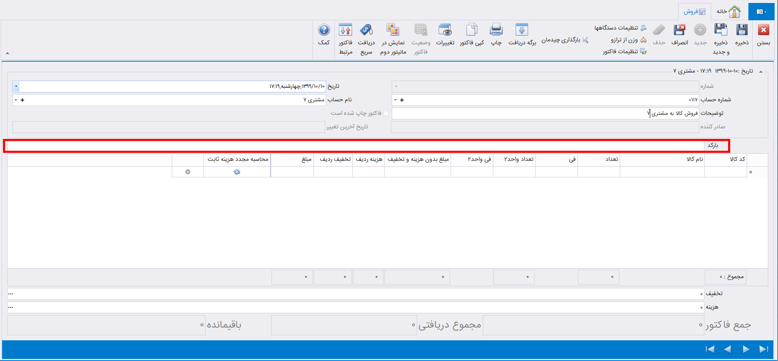Image resolution: width=778 pixels, height=361 pixels.
Task: Click Show on Second Monitor icon
Action: (393, 30)
